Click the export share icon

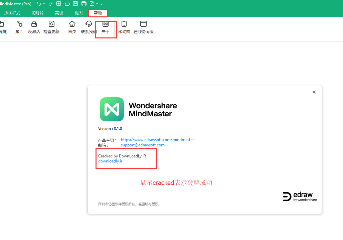[x=92, y=3]
